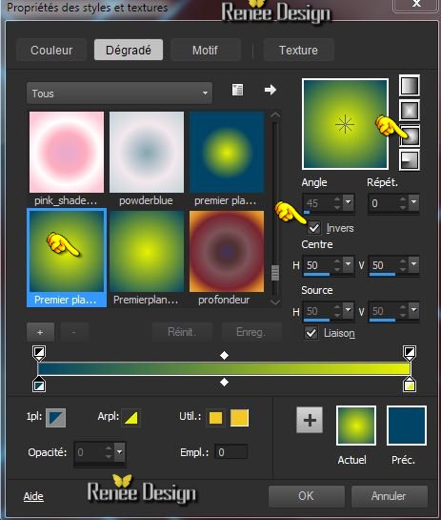Click the Préc. dark blue swatch
The image size is (441, 520).
point(407,426)
